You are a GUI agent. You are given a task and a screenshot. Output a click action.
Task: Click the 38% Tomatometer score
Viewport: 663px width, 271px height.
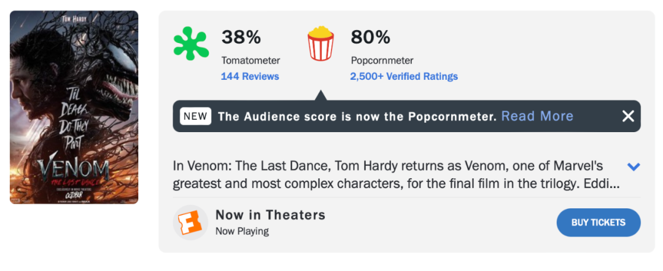[241, 37]
